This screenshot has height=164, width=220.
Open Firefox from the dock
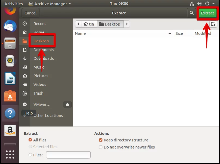click(10, 11)
